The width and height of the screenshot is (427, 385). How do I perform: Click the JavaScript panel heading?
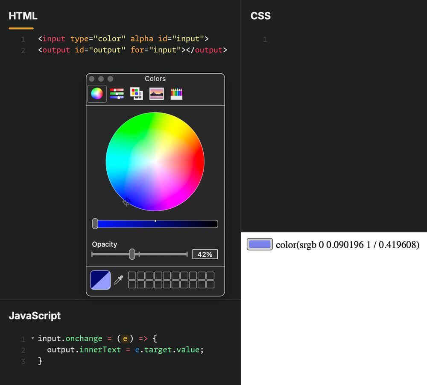(x=35, y=316)
